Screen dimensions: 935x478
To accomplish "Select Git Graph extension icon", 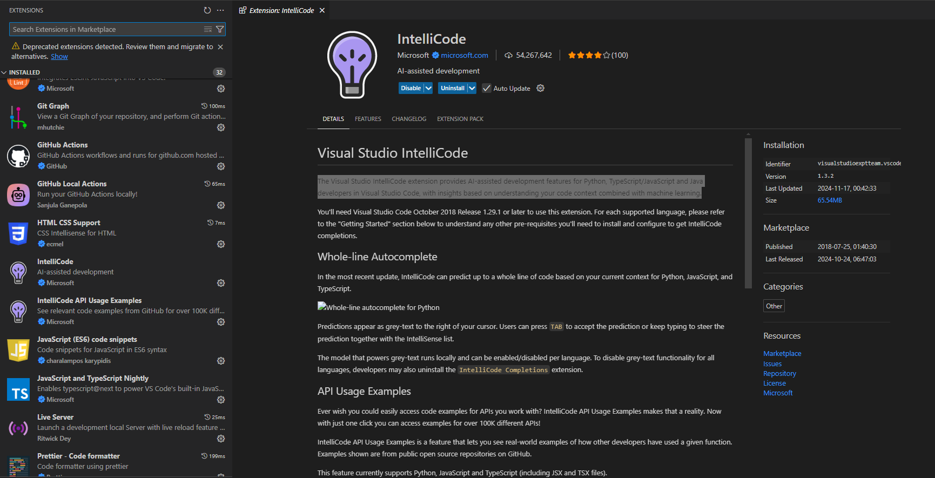I will point(18,117).
